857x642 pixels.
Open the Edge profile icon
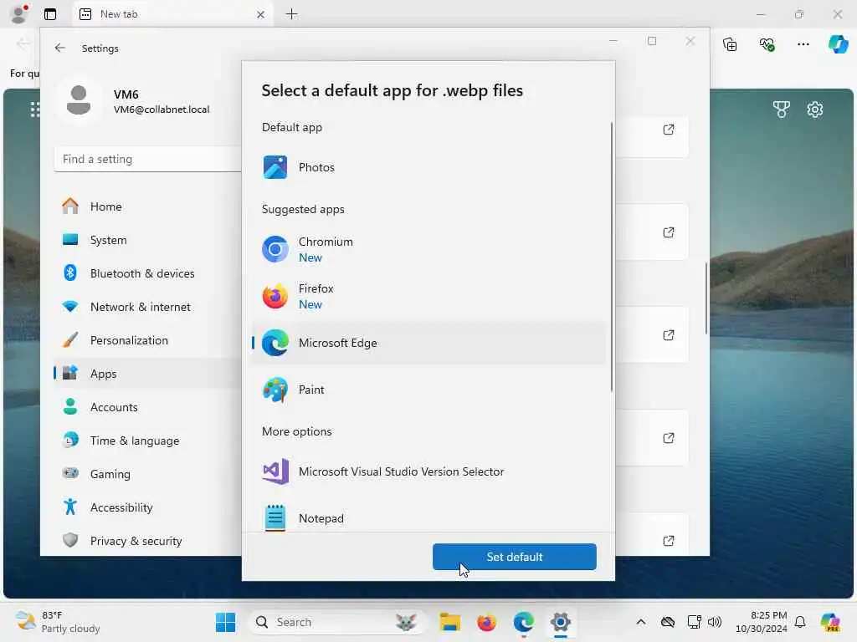18,14
